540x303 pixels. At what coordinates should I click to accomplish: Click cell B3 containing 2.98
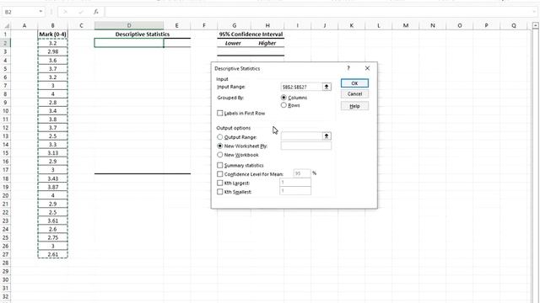coord(52,51)
